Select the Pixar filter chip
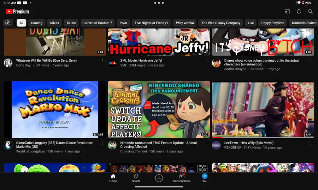Screen dimensions: 318x190 123,23
